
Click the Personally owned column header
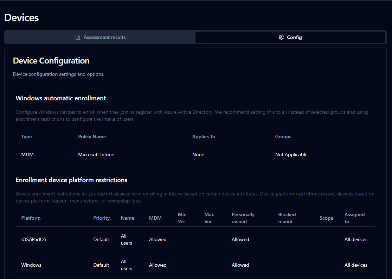click(243, 218)
